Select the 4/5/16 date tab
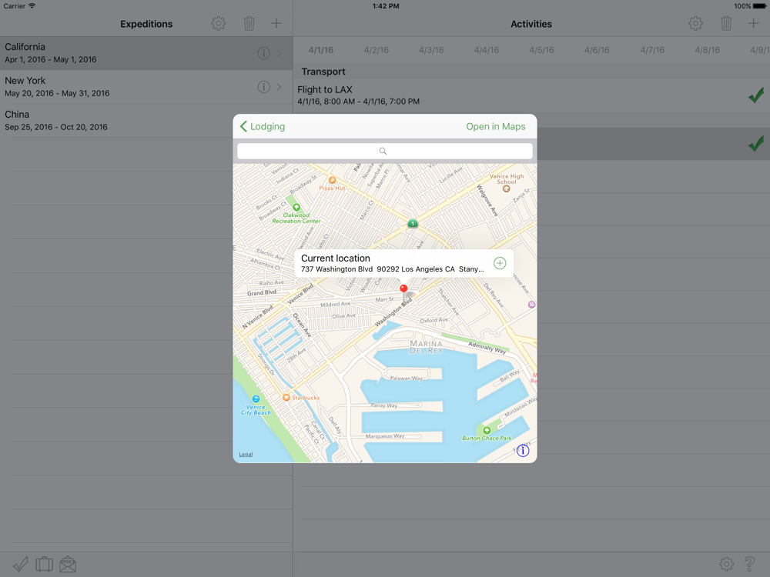This screenshot has height=577, width=770. [541, 50]
